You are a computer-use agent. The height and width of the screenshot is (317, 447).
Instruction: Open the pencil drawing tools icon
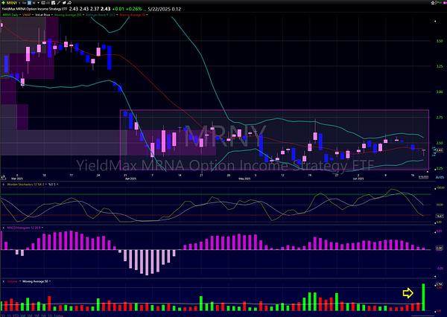click(x=59, y=3)
